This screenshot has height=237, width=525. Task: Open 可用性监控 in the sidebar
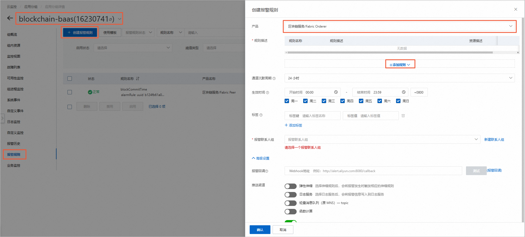pos(15,78)
